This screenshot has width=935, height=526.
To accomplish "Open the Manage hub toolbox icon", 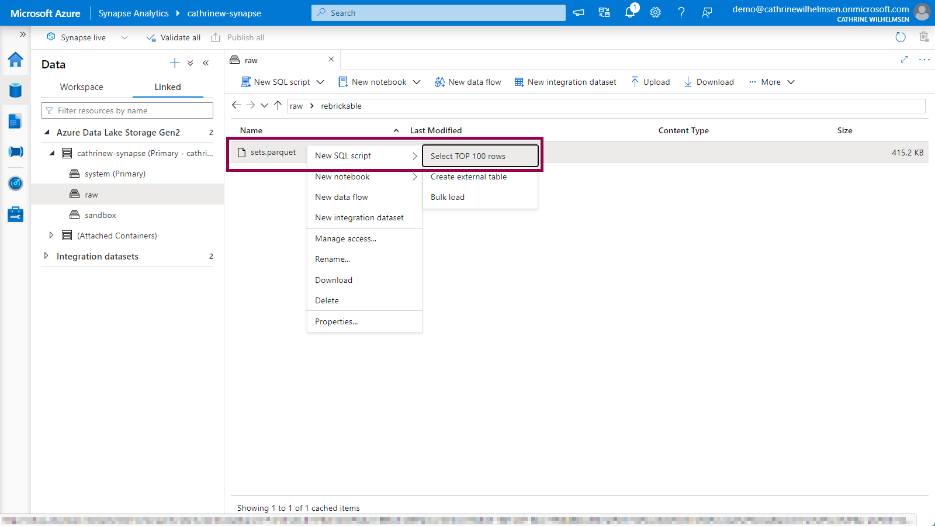I will [15, 214].
